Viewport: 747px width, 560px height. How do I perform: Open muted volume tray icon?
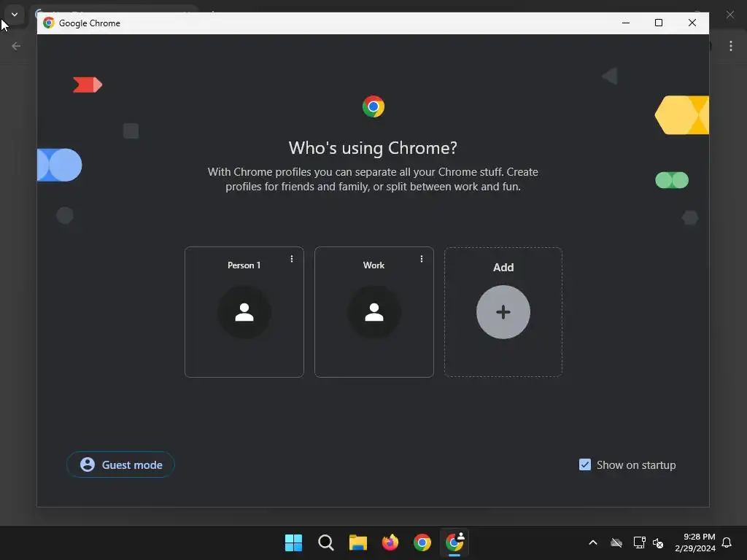(x=658, y=542)
